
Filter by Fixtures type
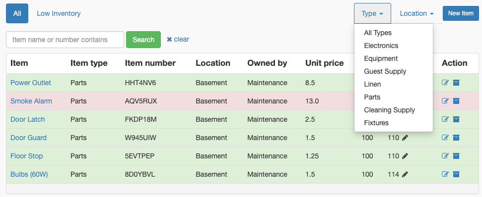(x=376, y=123)
